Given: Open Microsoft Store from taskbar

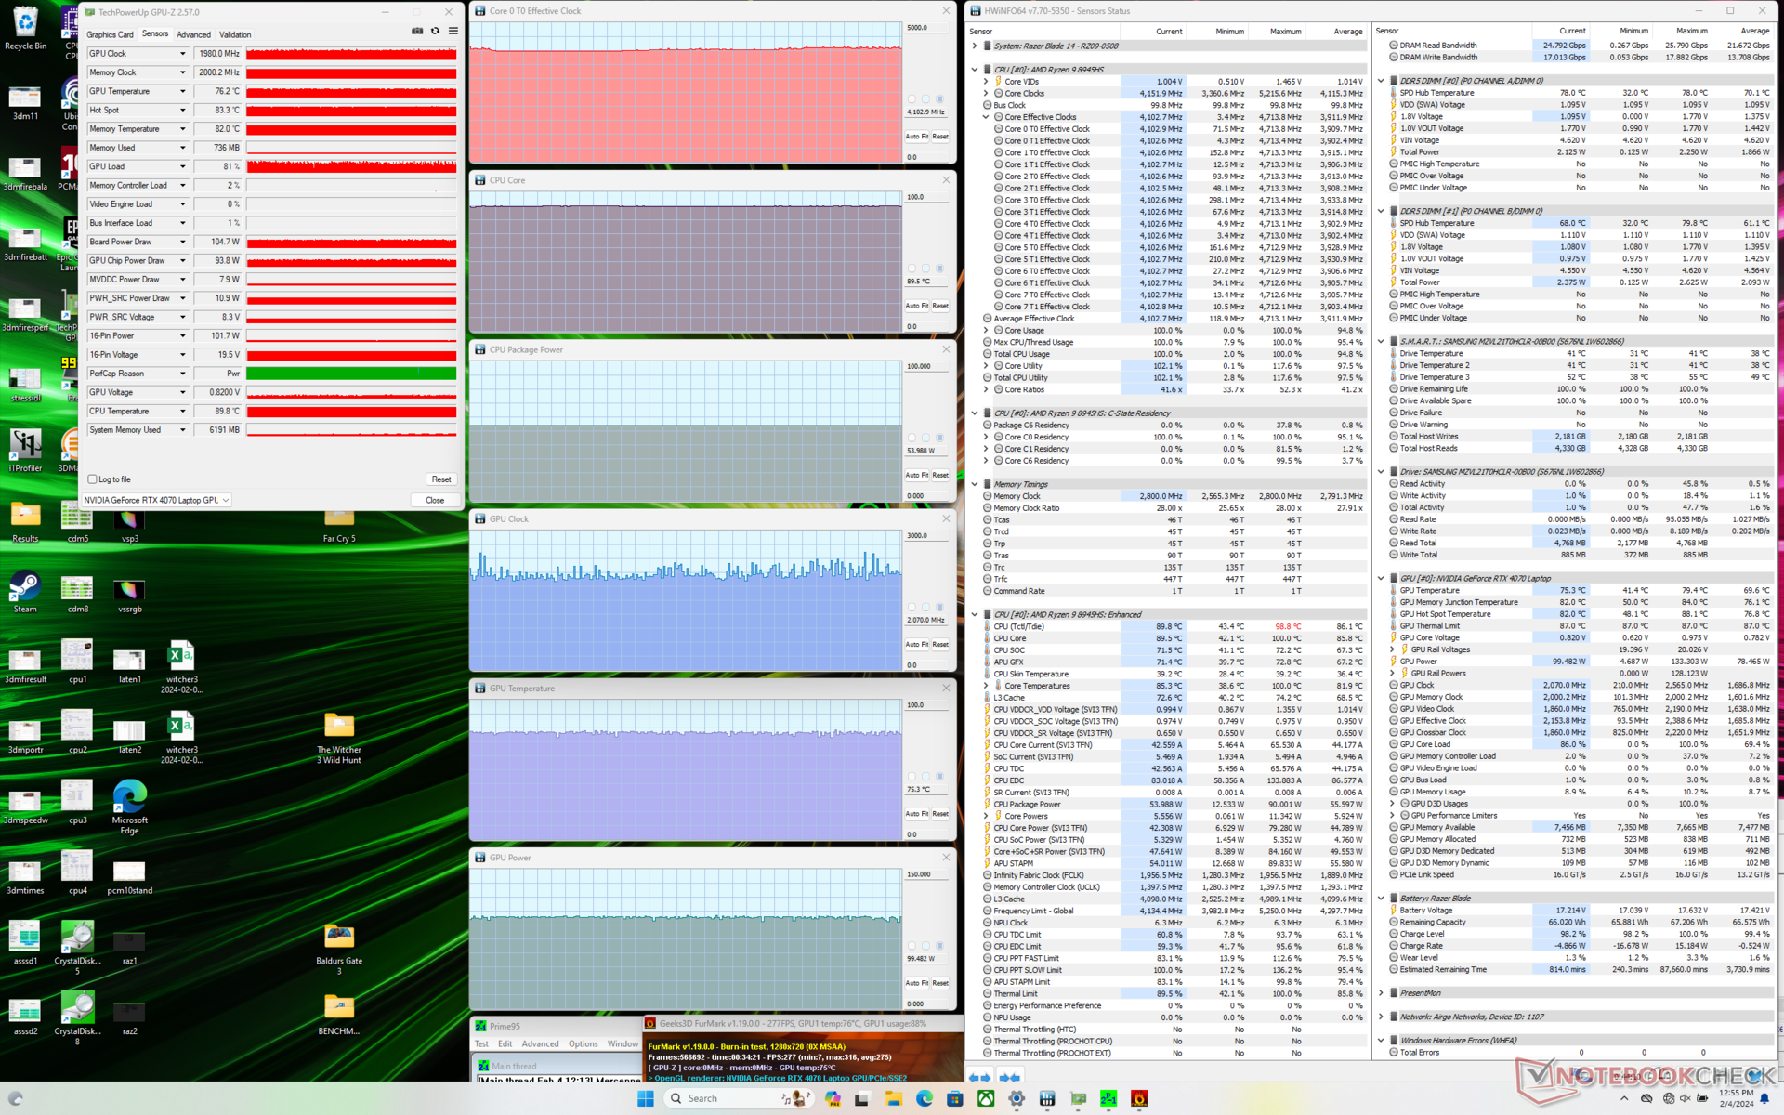Looking at the screenshot, I should click(x=955, y=1098).
